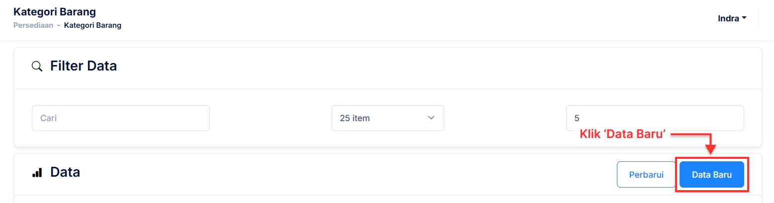Expand the 25 item per-page dropdown
774x203 pixels.
coord(387,118)
